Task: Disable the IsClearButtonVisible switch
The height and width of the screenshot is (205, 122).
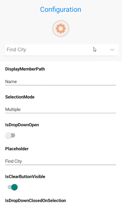Action: pos(13,187)
